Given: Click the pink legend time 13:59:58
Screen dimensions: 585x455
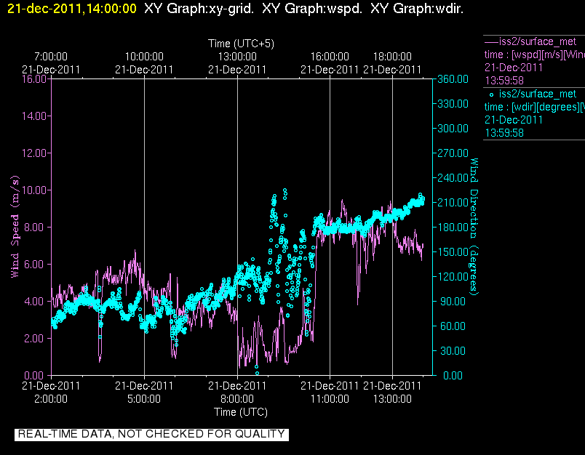Looking at the screenshot, I should (504, 81).
